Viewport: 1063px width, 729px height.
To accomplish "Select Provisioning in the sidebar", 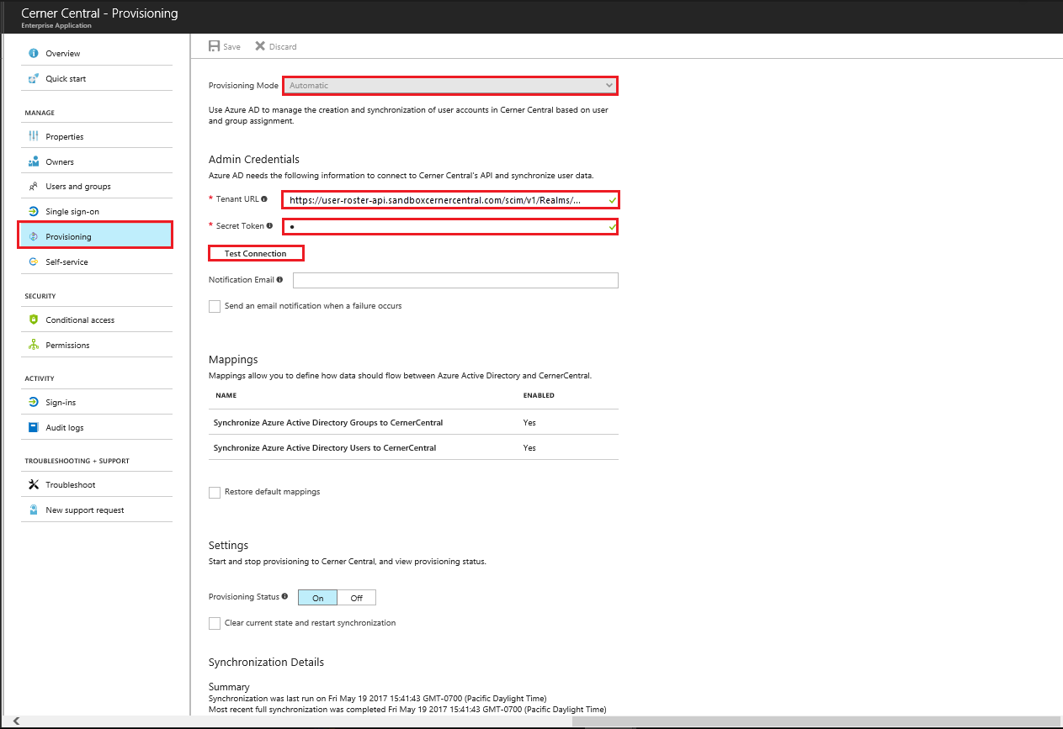I will (x=95, y=235).
